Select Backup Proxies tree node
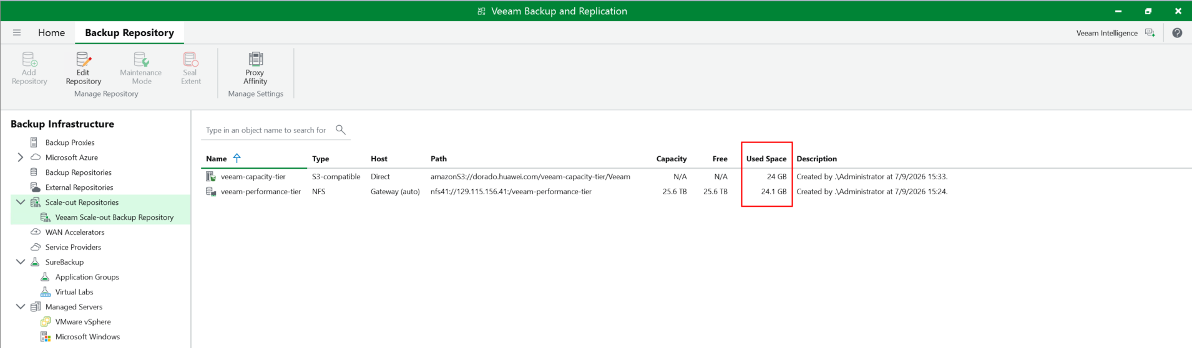This screenshot has height=348, width=1192. coord(70,143)
